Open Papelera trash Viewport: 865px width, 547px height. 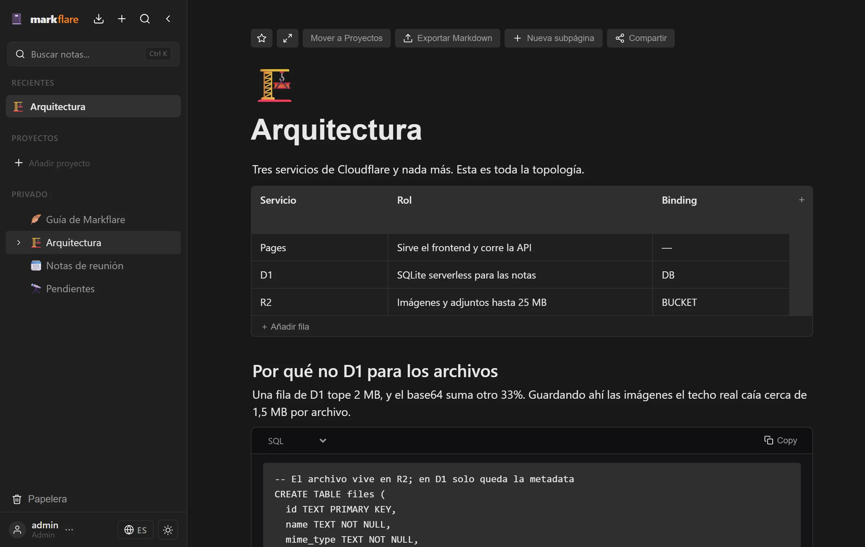click(x=40, y=499)
